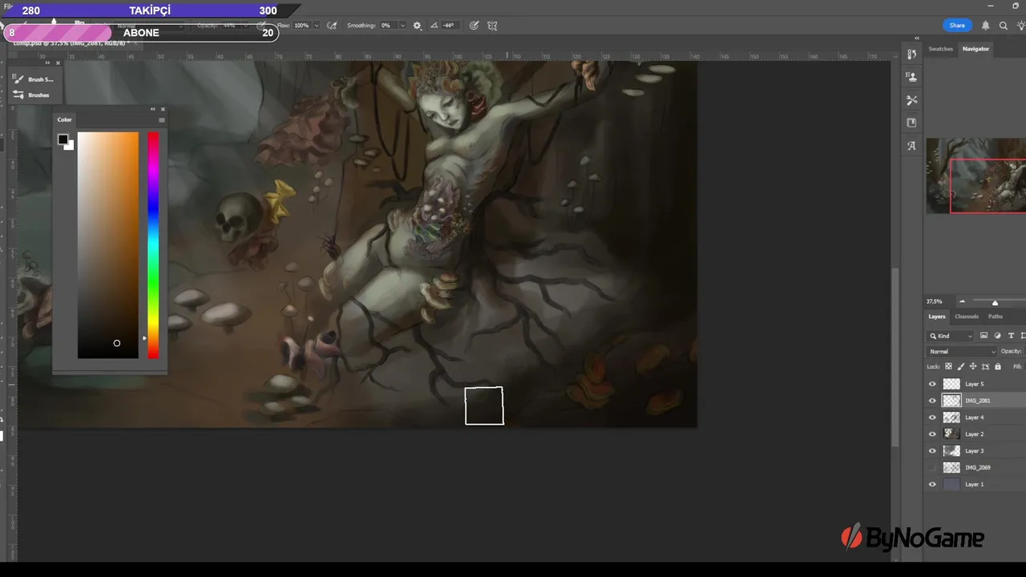Hide IMG_2081 layer visibility eye
1026x577 pixels.
tap(932, 401)
